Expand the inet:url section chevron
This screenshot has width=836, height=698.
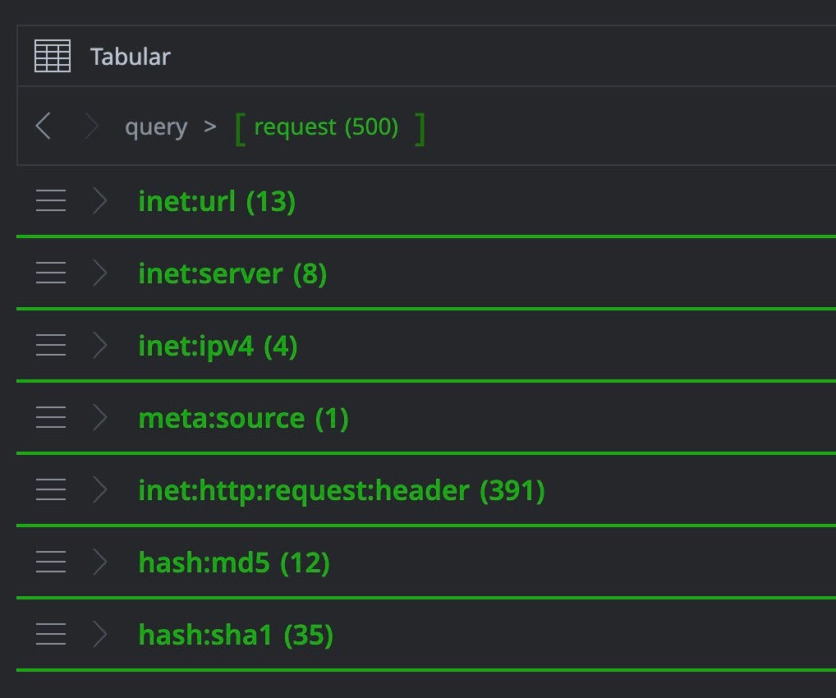(x=100, y=201)
